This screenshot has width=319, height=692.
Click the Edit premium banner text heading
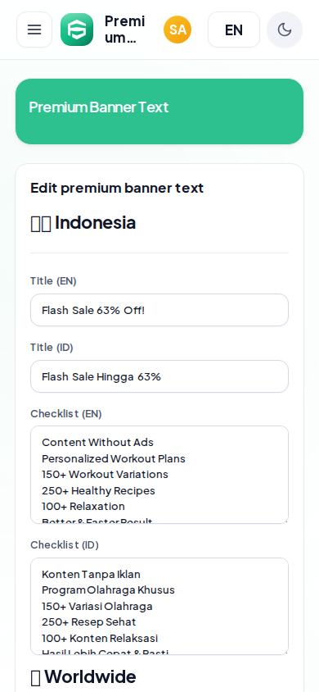click(117, 188)
